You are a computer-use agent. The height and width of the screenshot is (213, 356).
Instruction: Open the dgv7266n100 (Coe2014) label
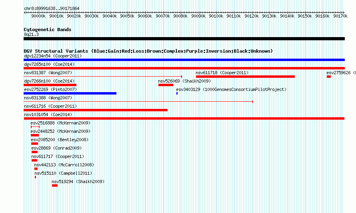[x=49, y=81]
